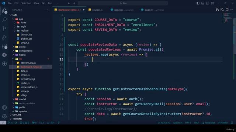Click the code minimap preview

click(x=228, y=18)
